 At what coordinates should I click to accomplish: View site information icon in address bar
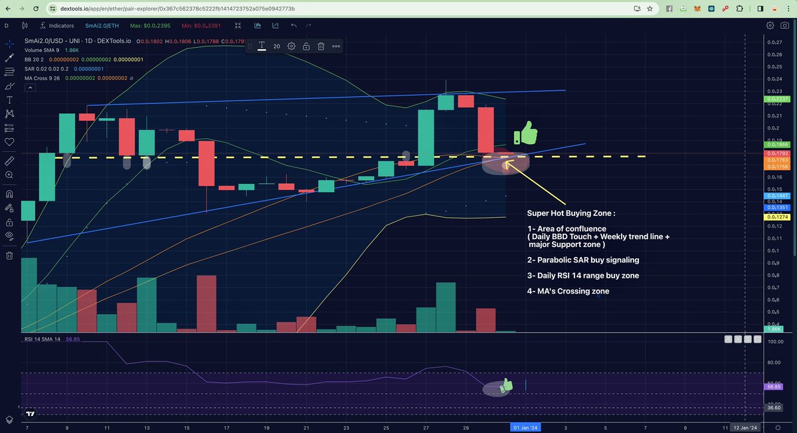[x=51, y=9]
